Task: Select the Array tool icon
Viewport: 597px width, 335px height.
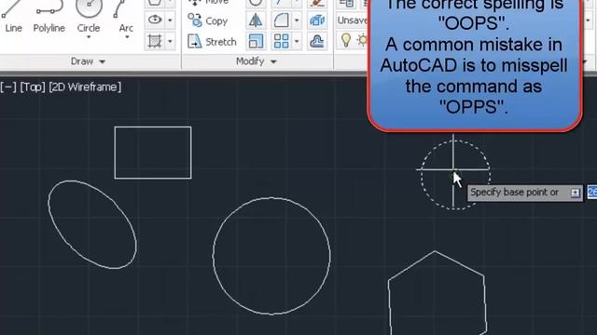Action: pos(281,41)
